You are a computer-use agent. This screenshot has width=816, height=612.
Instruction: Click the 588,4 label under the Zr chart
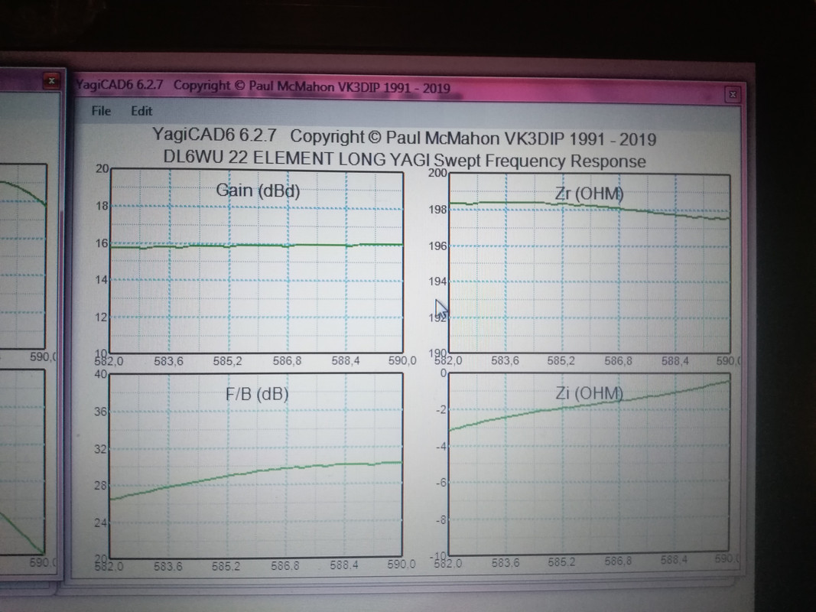[x=675, y=360]
